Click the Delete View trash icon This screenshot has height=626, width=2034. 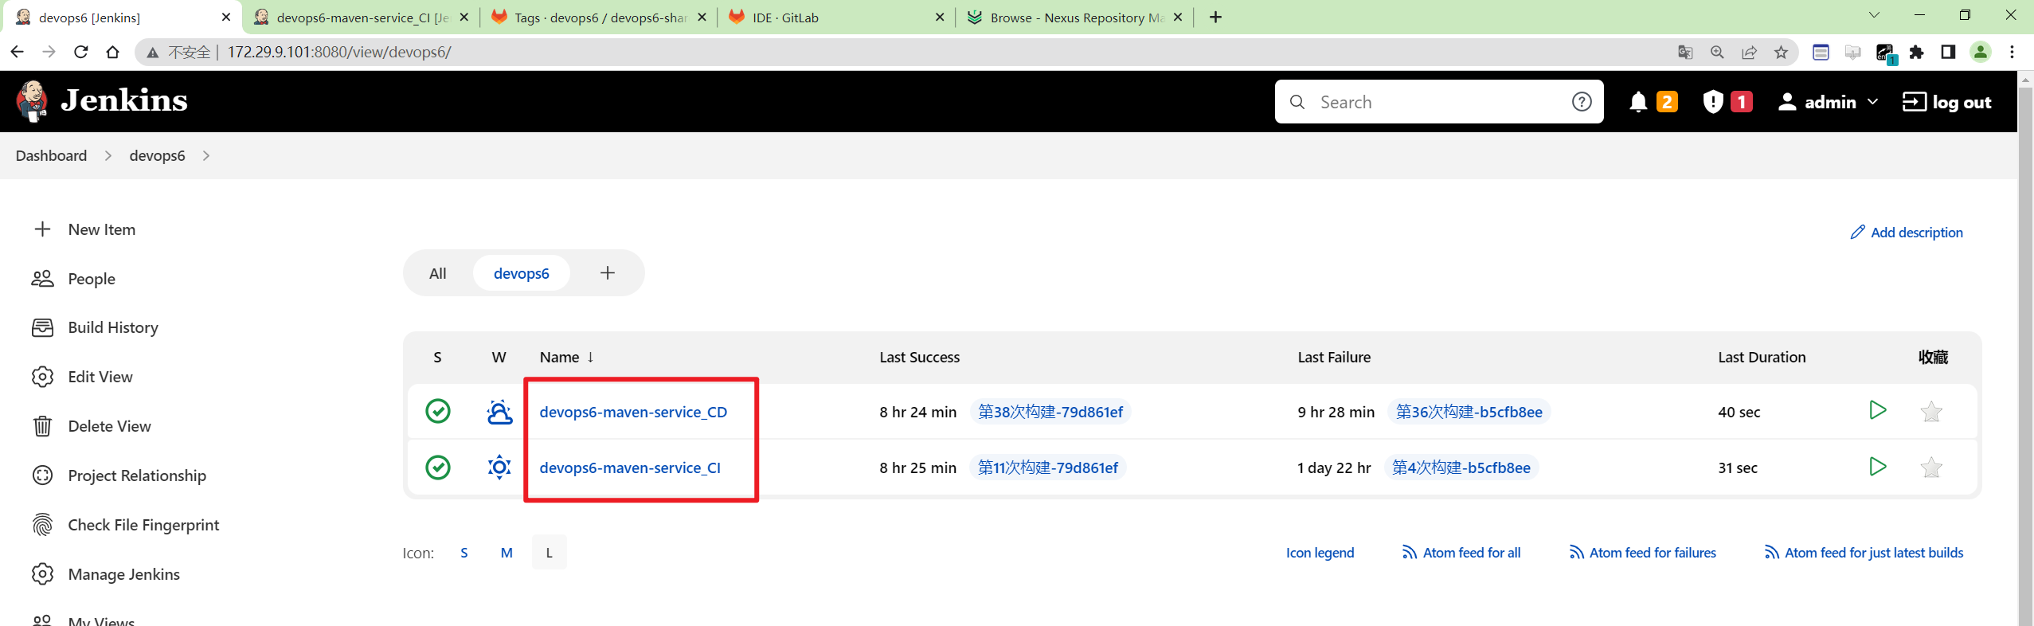[x=42, y=426]
